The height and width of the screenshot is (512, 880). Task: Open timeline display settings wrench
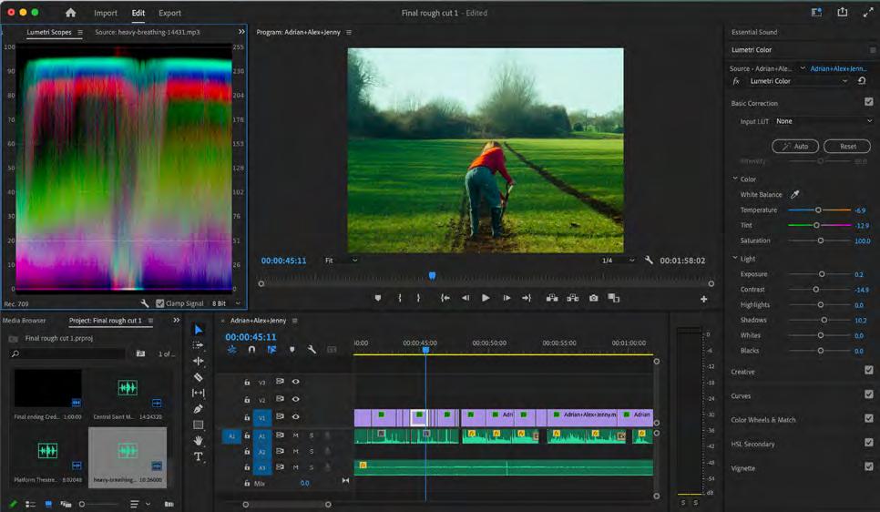click(x=312, y=349)
